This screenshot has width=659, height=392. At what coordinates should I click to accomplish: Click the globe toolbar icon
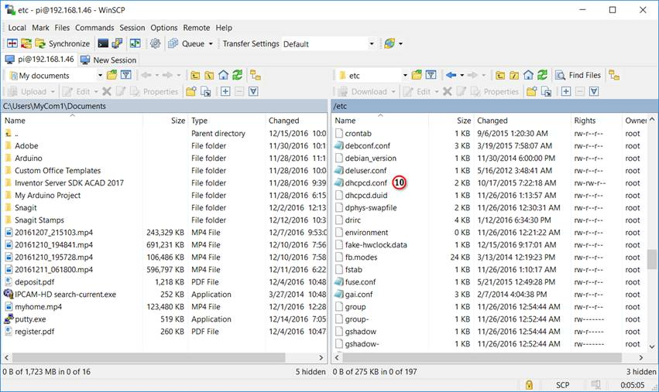coord(390,43)
